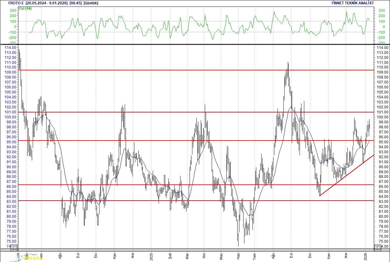Screen dimensions: 390x262
Task: Click the yellow ekranı watermark logo
Action: click(x=33, y=258)
